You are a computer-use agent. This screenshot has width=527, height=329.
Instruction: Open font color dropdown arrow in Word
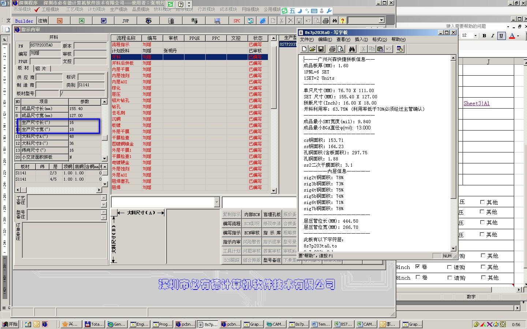coord(518,35)
